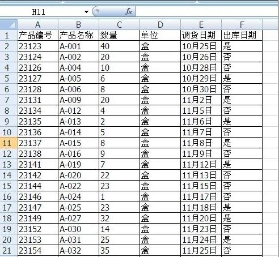279x257 pixels.
Task: Select cell containing A-001
Action: (x=79, y=46)
